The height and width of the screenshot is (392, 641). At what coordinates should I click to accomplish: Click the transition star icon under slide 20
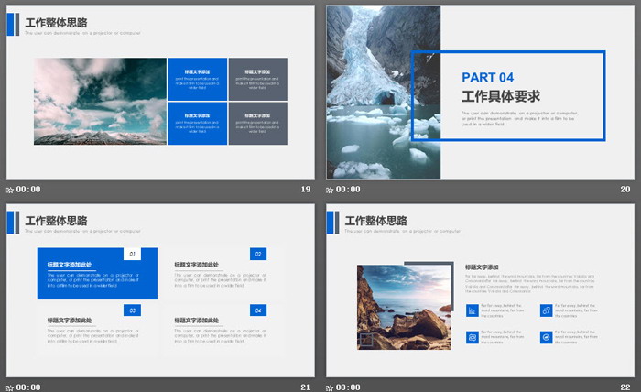coord(331,190)
